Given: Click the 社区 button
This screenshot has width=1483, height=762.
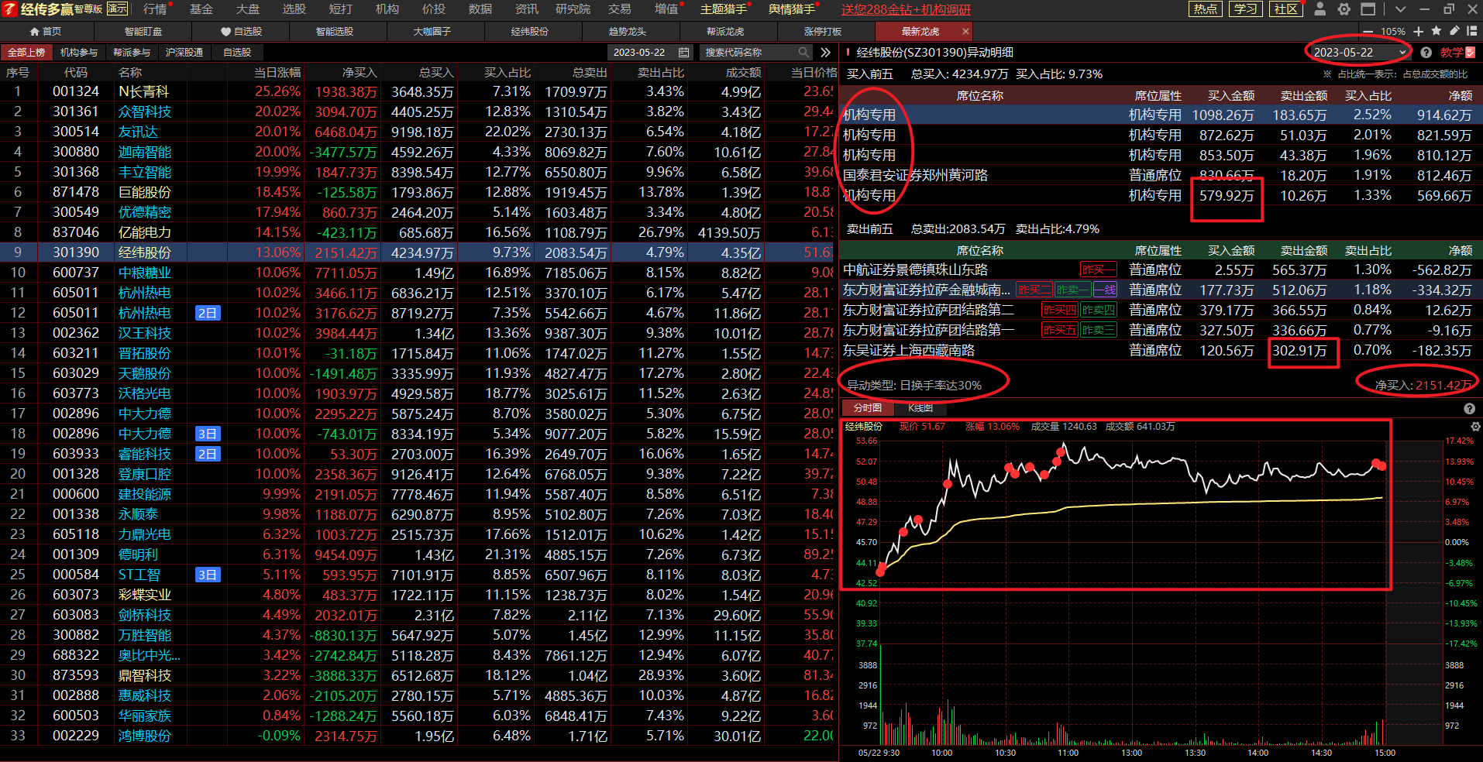Looking at the screenshot, I should [x=1286, y=9].
